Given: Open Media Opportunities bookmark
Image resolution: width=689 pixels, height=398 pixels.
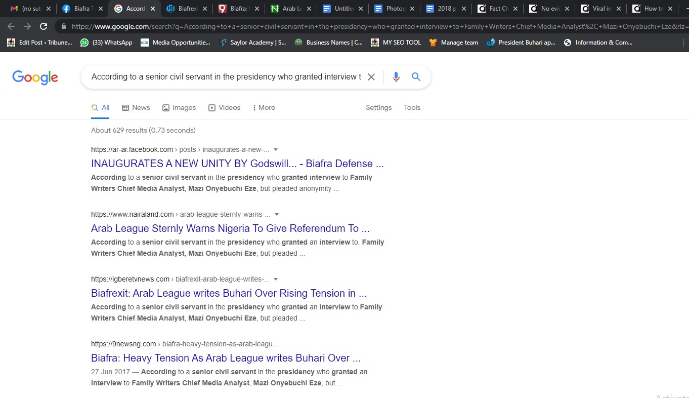Looking at the screenshot, I should pos(176,43).
